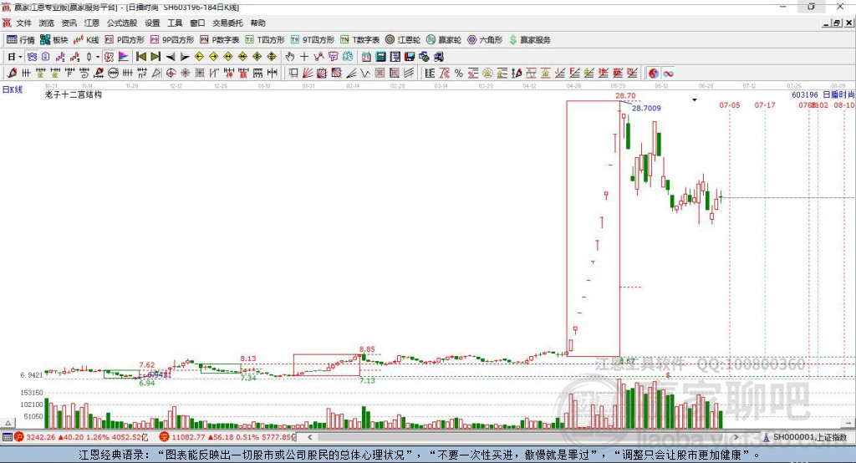Viewport: 856px width, 463px height.
Task: Select the n² grid tool
Action: [142, 74]
